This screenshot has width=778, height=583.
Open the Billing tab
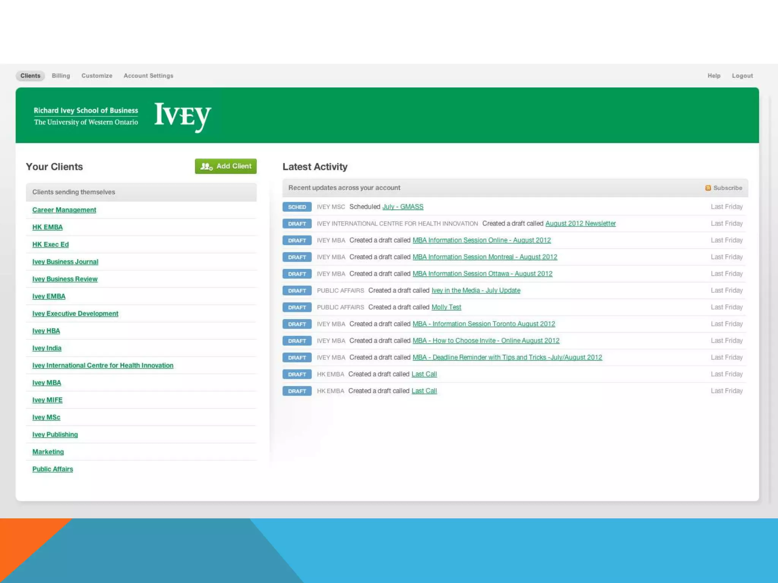pyautogui.click(x=61, y=76)
